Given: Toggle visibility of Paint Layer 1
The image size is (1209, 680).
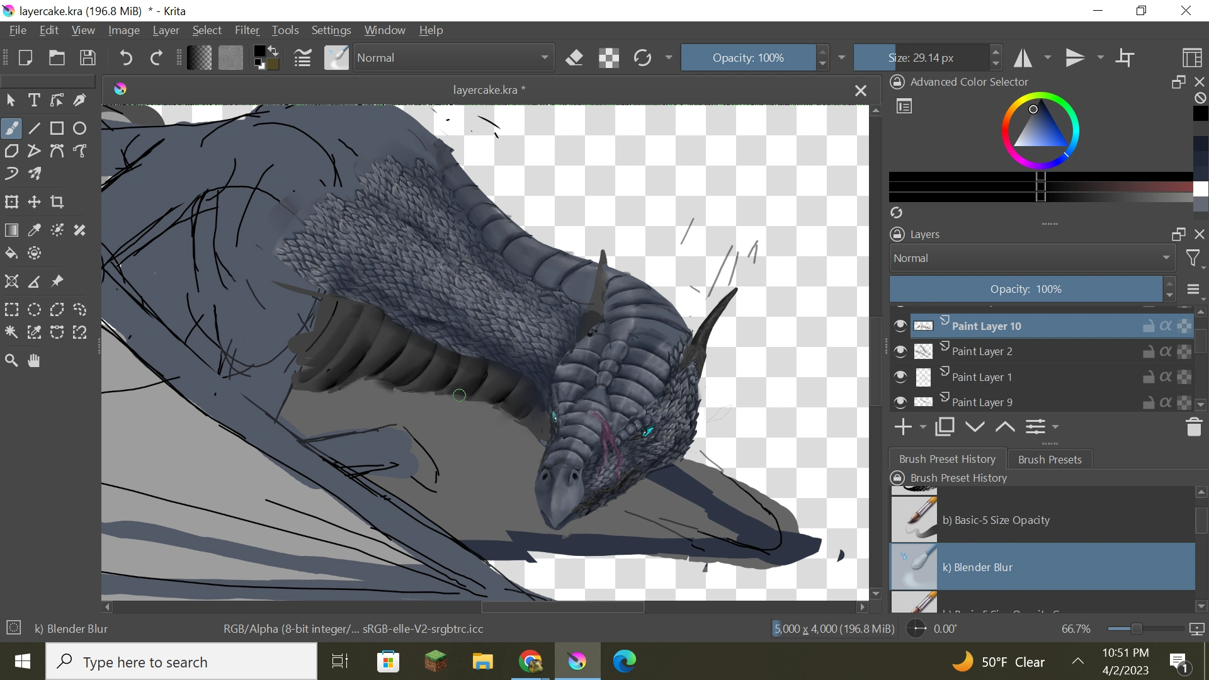Looking at the screenshot, I should (x=900, y=377).
